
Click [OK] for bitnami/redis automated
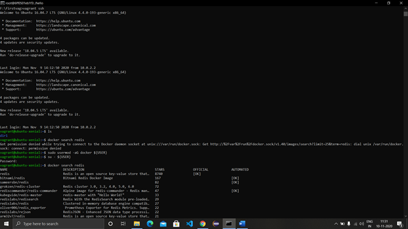[235, 178]
